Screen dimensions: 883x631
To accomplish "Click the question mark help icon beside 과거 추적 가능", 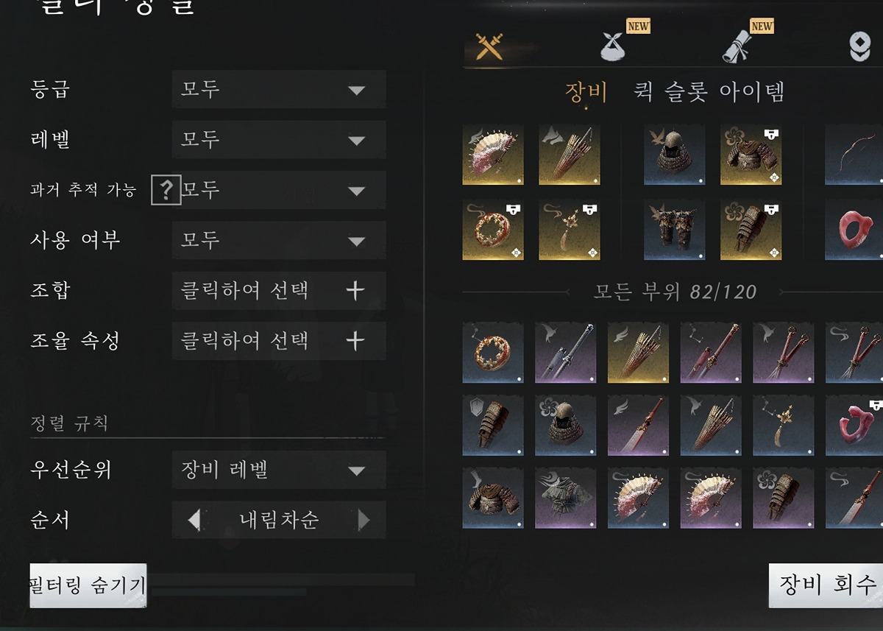I will click(166, 190).
